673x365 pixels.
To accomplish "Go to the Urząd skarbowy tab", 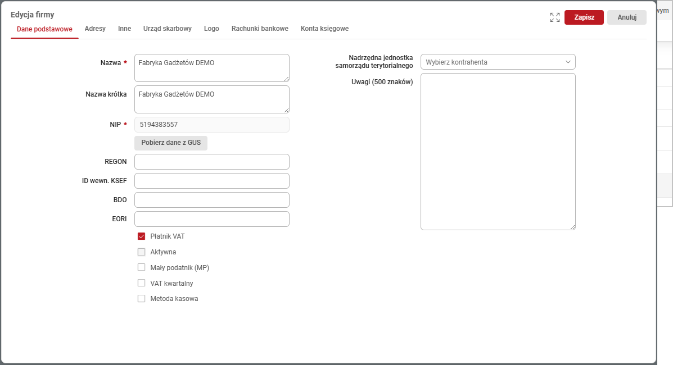I will (168, 29).
